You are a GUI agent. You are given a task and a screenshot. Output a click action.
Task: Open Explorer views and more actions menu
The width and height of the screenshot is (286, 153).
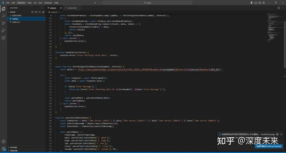point(42,8)
